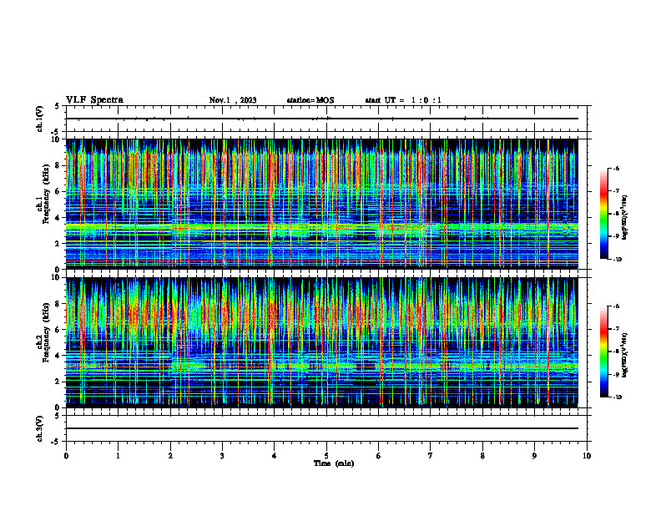Click time axis tick label "3"
Screen dimensions: 661x511
(222, 456)
